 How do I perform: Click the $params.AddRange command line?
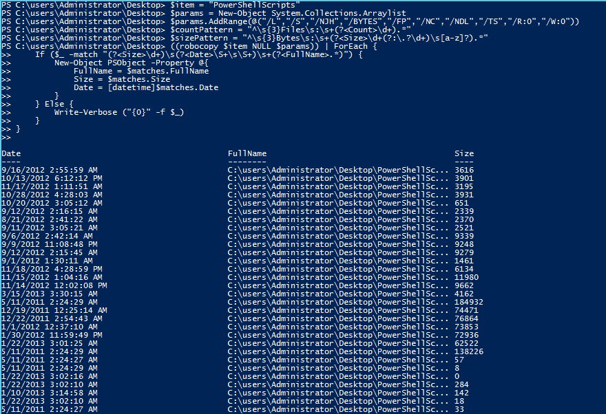point(290,21)
